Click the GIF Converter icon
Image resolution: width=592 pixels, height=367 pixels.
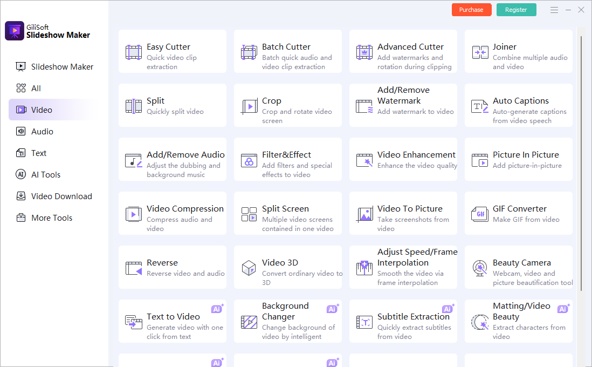[480, 214]
